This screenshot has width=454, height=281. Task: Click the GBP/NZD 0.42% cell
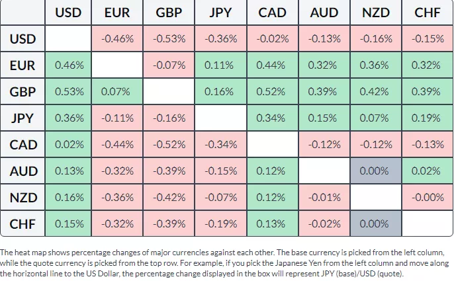click(375, 91)
